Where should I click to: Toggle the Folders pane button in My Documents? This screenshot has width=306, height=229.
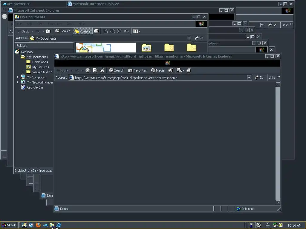[x=83, y=31]
